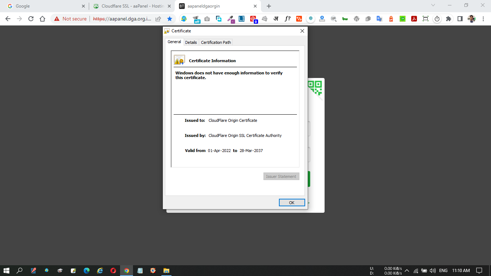
Task: Open the orange percent-tag extension
Action: tap(299, 19)
